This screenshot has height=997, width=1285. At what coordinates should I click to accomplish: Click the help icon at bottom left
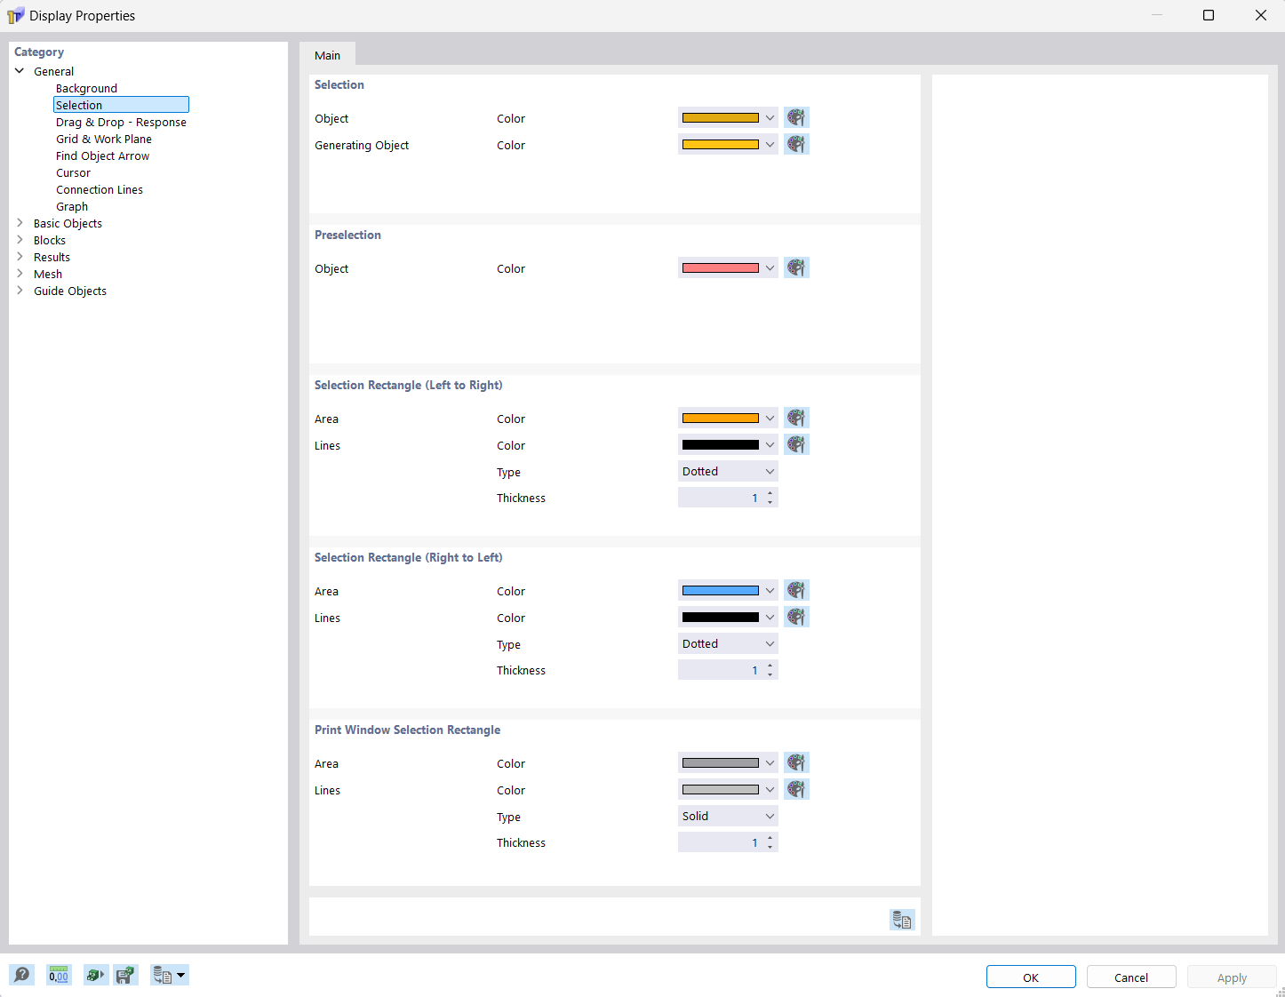[x=22, y=975]
